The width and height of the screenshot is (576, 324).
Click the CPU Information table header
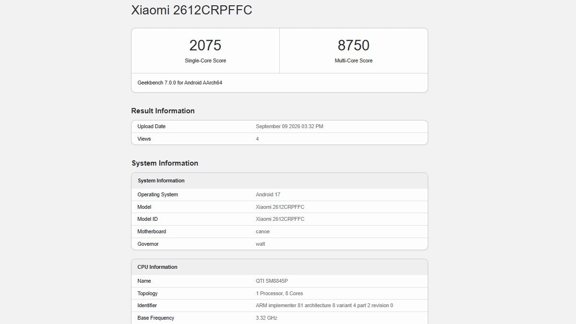click(279, 267)
